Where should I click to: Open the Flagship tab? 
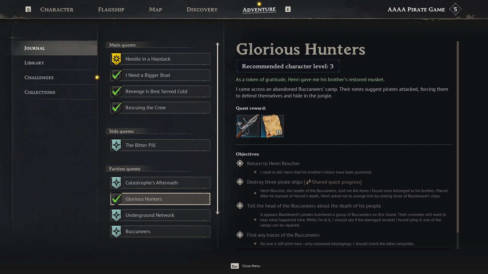pyautogui.click(x=111, y=10)
